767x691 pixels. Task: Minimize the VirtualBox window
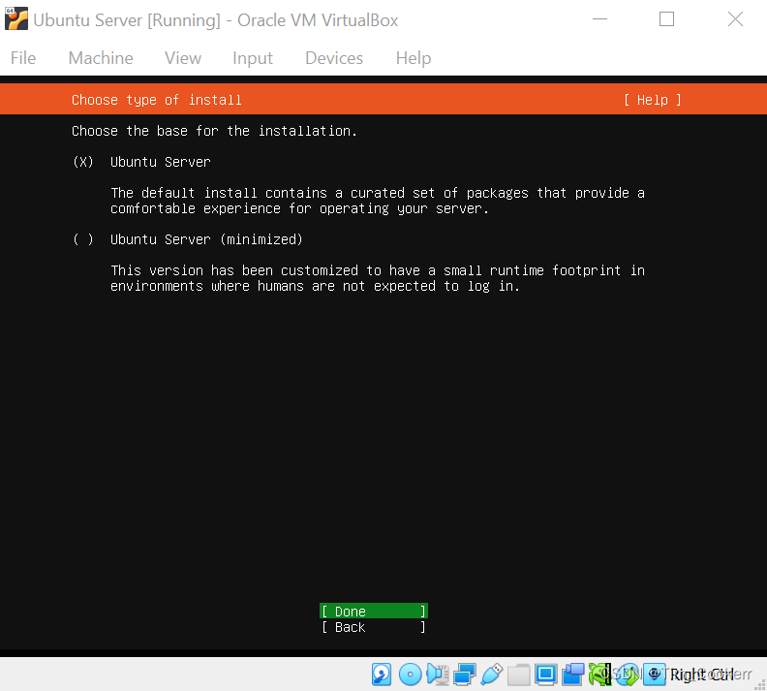pos(599,19)
